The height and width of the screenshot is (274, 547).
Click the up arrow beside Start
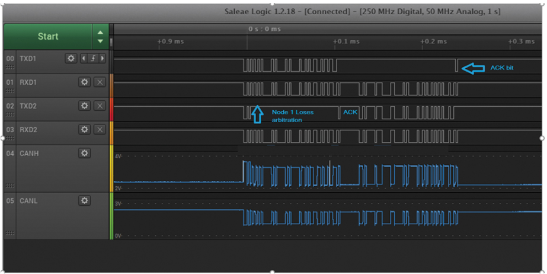101,33
